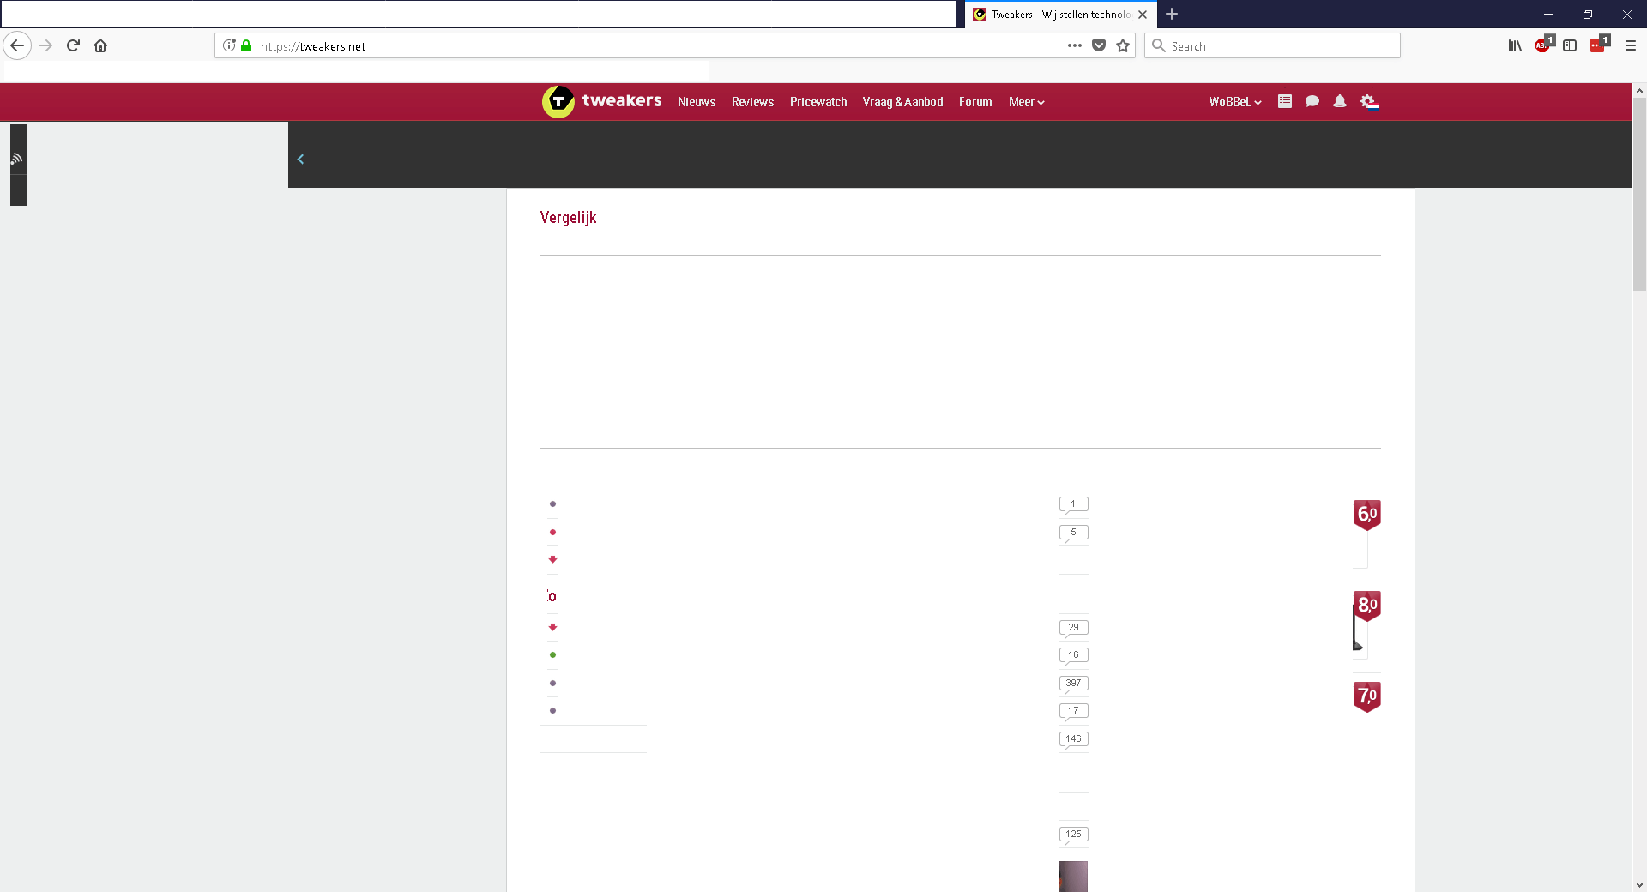Image resolution: width=1647 pixels, height=892 pixels.
Task: Click the vertical scrollbar thumb
Action: [x=1639, y=195]
